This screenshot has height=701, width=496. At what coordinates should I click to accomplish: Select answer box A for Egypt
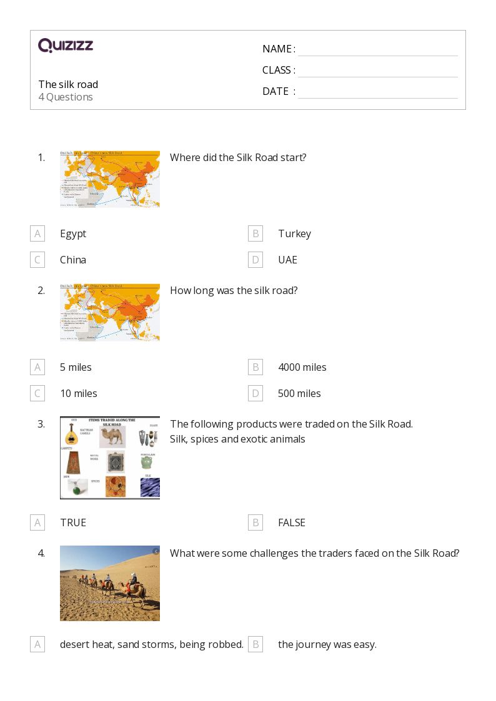click(37, 233)
